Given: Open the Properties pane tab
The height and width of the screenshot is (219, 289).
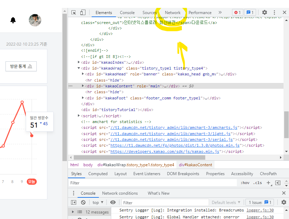Looking at the screenshot, I should [x=215, y=174].
